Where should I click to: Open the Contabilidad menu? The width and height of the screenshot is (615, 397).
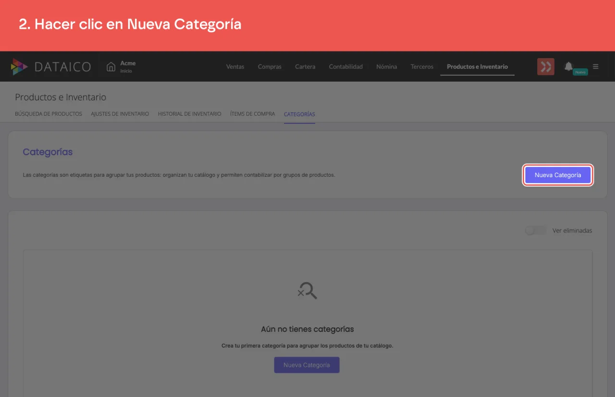pyautogui.click(x=346, y=67)
